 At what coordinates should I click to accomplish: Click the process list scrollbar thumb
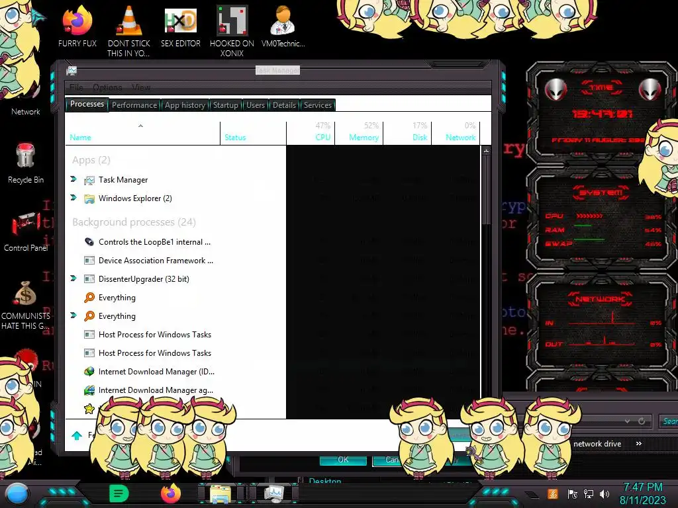(x=487, y=190)
